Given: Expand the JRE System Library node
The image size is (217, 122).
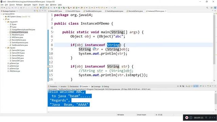Looking at the screenshot, I should click(4, 17).
